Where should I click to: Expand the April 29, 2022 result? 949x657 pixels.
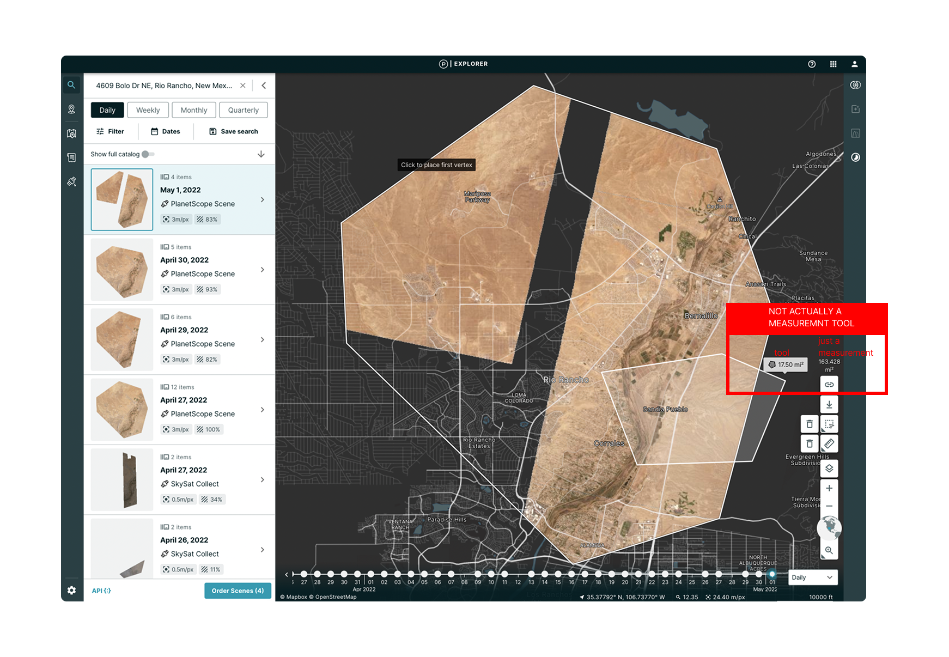click(x=263, y=339)
